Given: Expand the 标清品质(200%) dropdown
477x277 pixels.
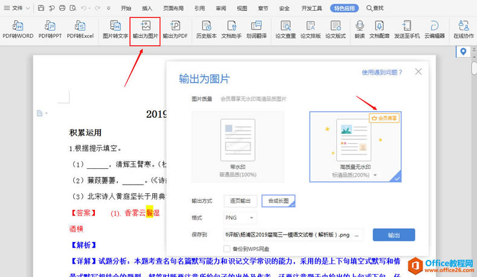Looking at the screenshot, I should 375,175.
